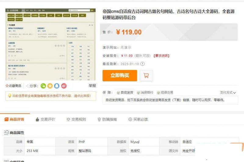
Task: Click the product title 帝国cms自适应古诗词网
Action: pos(169,14)
